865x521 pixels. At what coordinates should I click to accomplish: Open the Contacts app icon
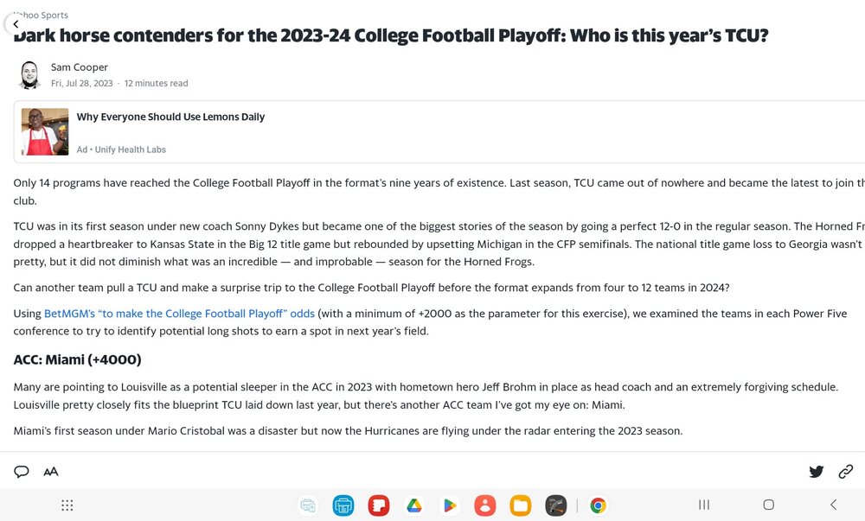pyautogui.click(x=485, y=505)
